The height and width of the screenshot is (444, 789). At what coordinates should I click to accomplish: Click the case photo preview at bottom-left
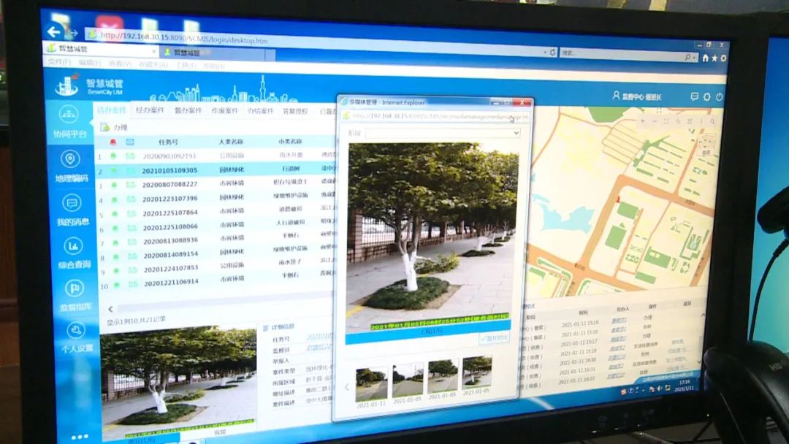pos(179,380)
